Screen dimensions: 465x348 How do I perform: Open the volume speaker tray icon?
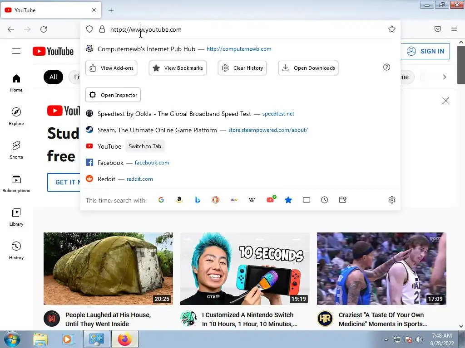click(x=419, y=339)
